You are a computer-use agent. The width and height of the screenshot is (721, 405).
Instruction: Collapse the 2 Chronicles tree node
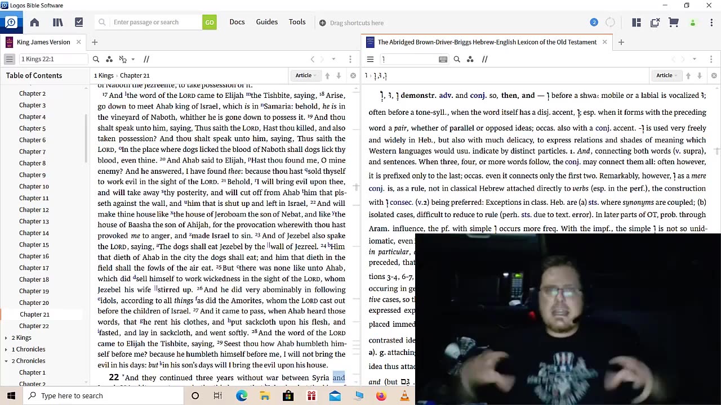coord(13,361)
